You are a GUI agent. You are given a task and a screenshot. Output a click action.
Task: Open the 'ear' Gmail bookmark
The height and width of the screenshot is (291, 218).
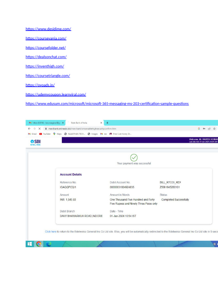point(104,134)
